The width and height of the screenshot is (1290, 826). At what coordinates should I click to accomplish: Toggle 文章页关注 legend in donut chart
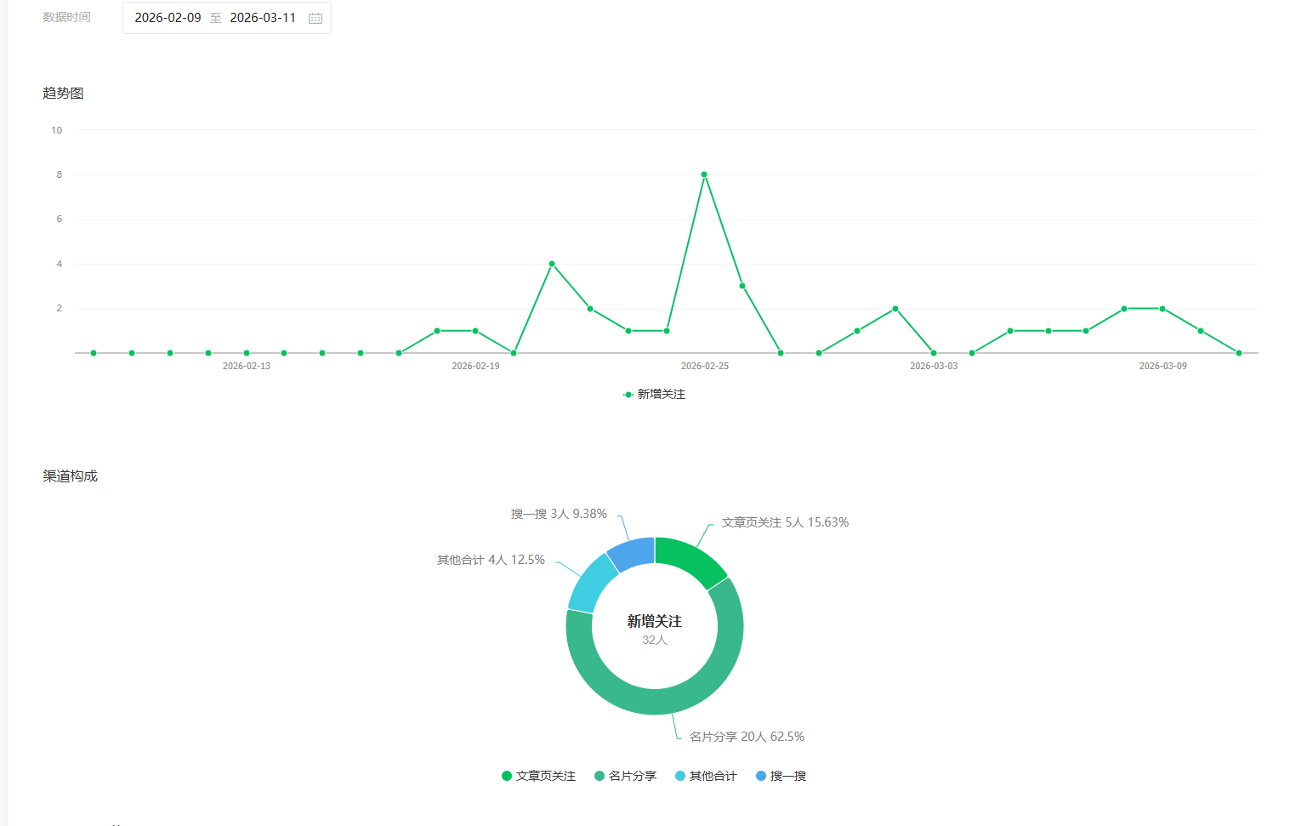pos(538,776)
